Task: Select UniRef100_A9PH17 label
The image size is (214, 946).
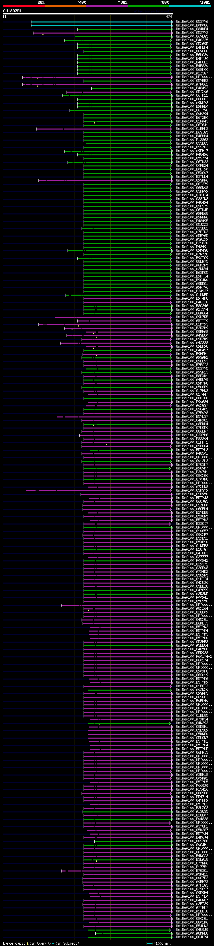Action: pos(192,151)
